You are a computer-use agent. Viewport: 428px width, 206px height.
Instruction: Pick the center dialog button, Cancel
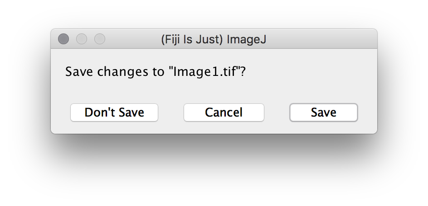coord(224,112)
